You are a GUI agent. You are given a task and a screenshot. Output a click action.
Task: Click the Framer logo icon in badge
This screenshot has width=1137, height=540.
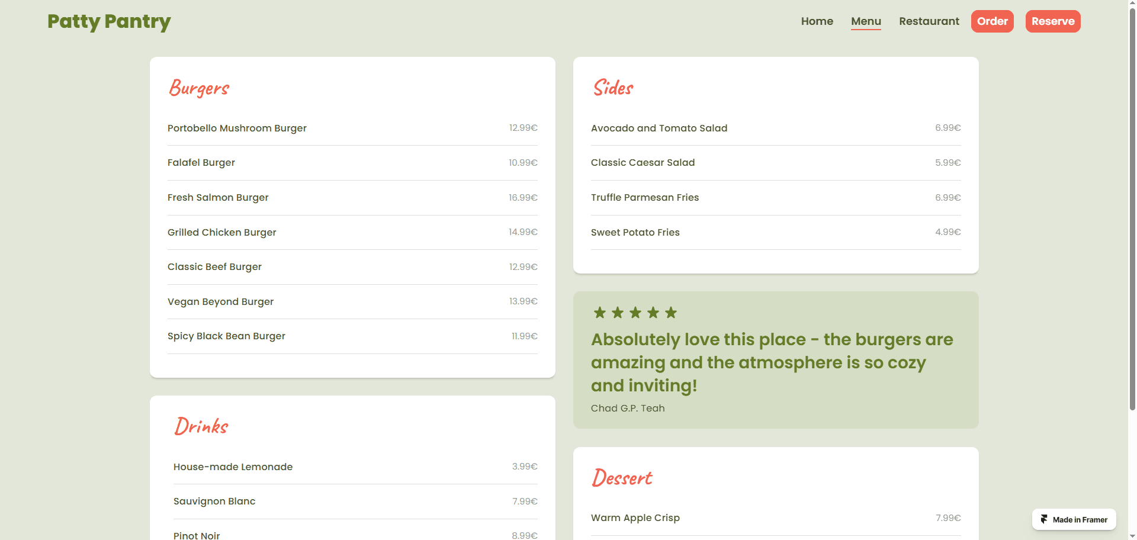point(1044,519)
